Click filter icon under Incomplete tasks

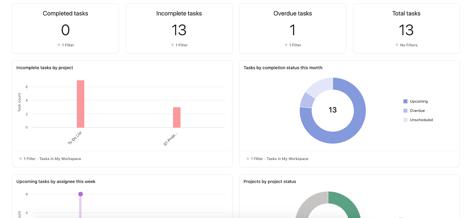pos(172,45)
